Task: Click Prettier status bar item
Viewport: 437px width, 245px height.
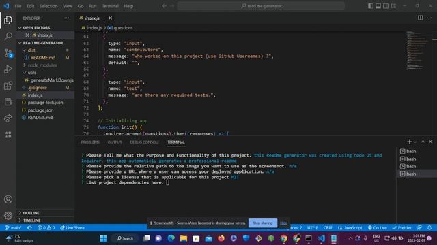Action: [401, 228]
